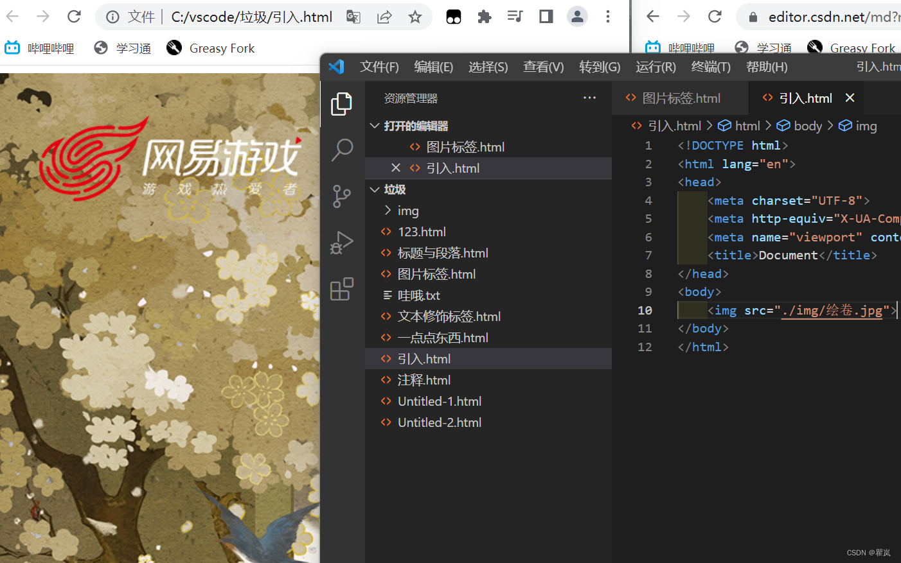Open the 转到(G) menu
Screen dimensions: 901x563
pyautogui.click(x=600, y=67)
